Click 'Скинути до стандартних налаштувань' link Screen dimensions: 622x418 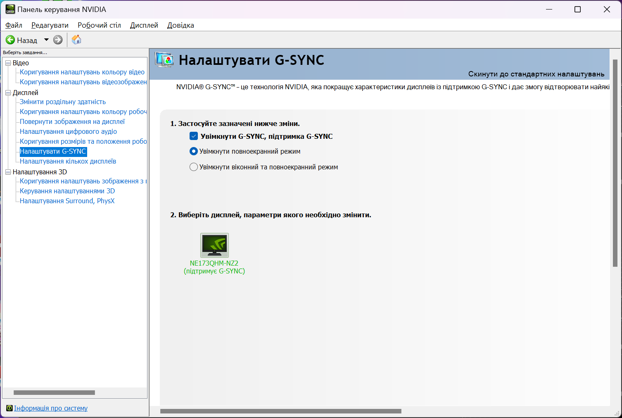point(536,74)
